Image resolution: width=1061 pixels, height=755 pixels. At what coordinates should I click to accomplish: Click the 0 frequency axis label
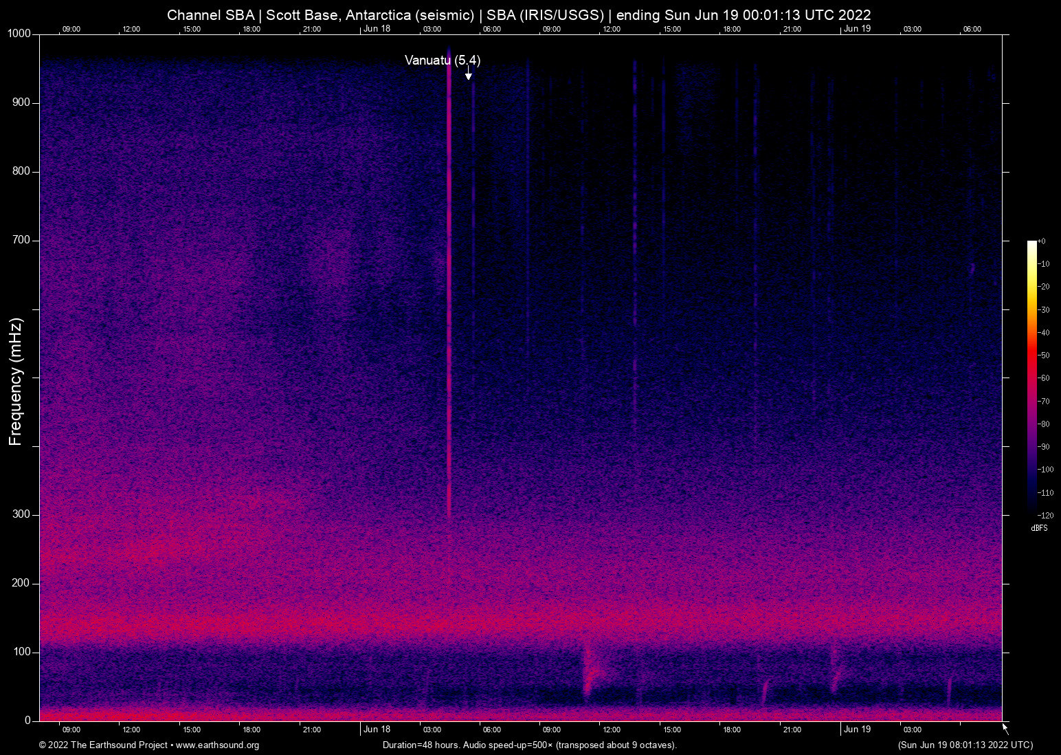pyautogui.click(x=27, y=721)
